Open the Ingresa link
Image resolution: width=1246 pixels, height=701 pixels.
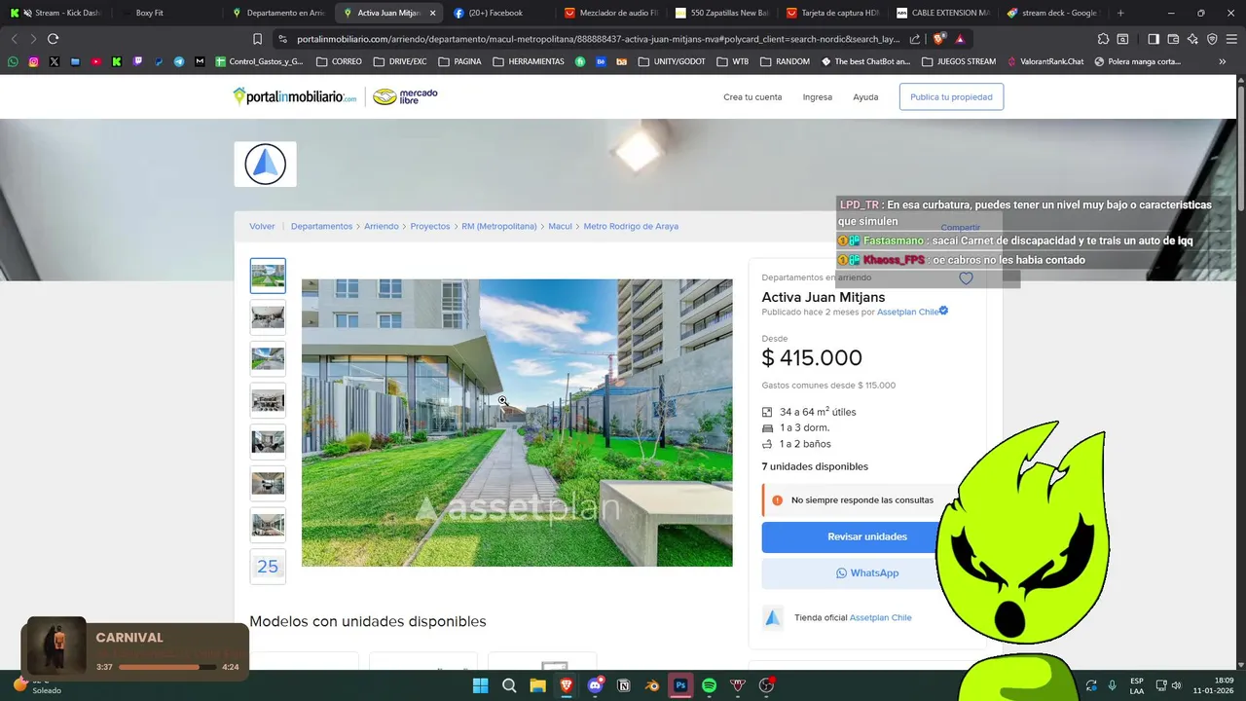[818, 97]
